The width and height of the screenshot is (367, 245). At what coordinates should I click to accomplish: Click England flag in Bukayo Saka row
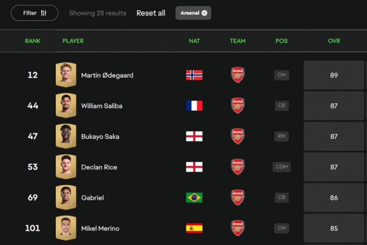click(194, 136)
